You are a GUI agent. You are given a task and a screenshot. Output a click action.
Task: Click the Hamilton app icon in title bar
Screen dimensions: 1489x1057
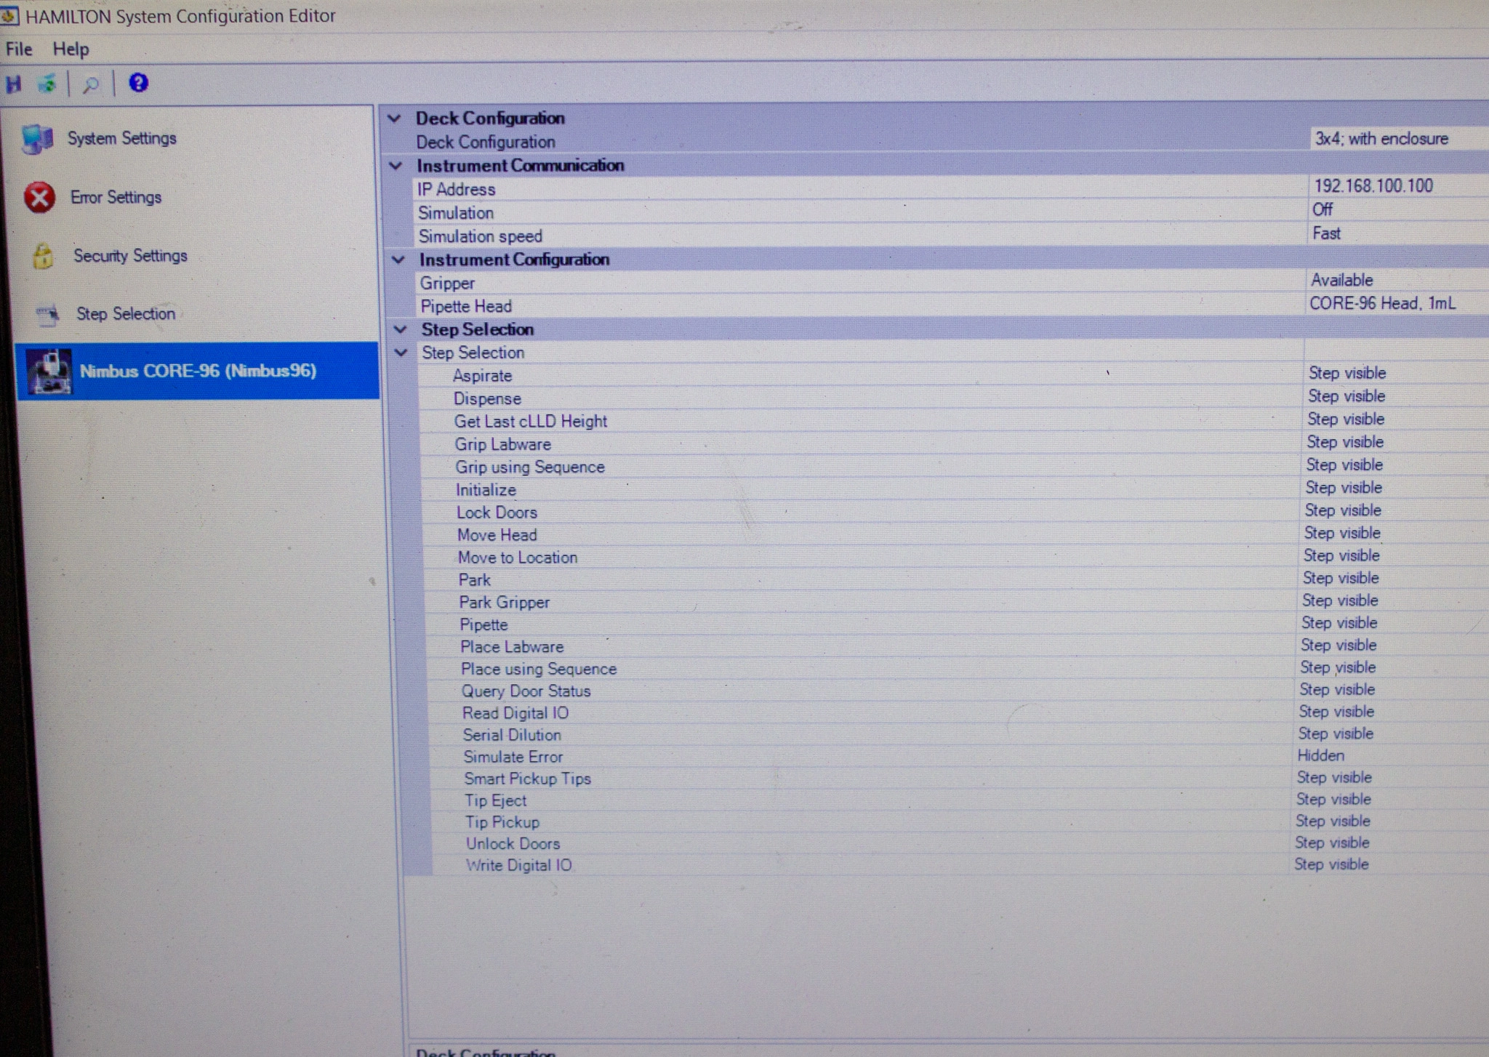pyautogui.click(x=9, y=15)
